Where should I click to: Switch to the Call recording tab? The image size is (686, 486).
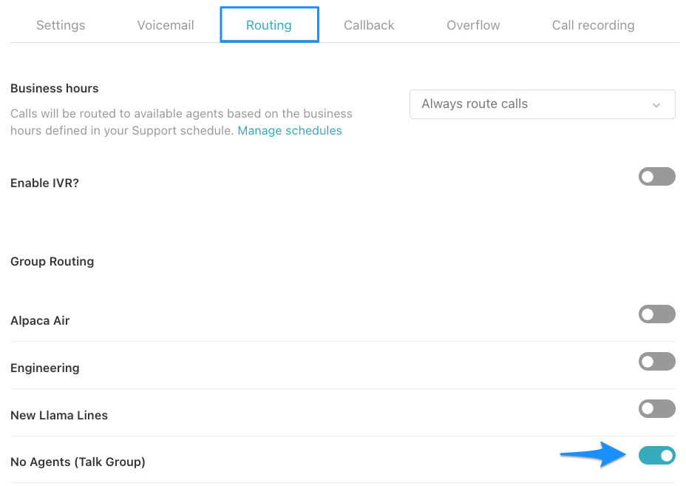click(593, 25)
